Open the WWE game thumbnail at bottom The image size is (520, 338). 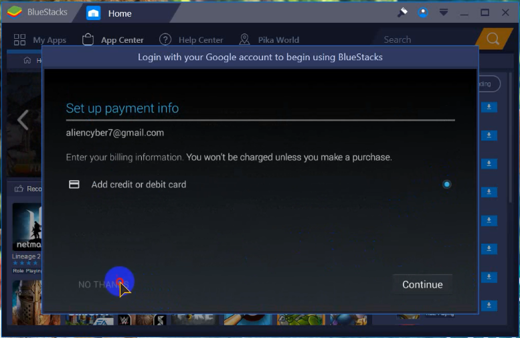pyautogui.click(x=124, y=320)
